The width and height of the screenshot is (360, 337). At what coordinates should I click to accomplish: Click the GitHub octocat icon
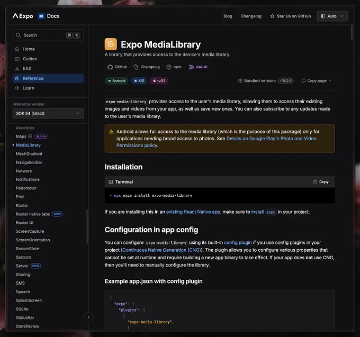110,67
